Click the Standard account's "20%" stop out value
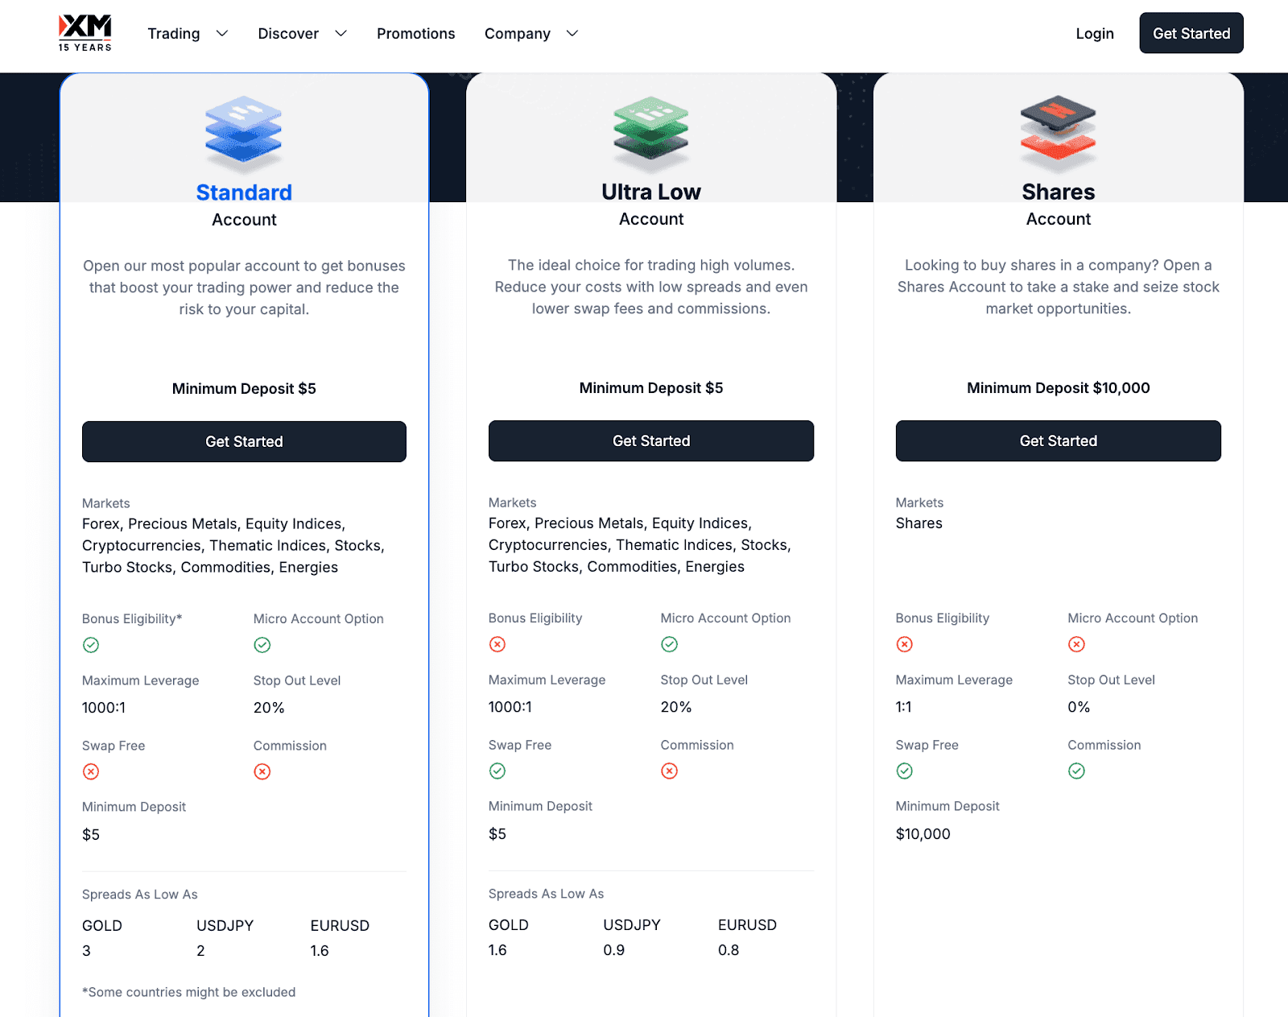 [x=269, y=708]
